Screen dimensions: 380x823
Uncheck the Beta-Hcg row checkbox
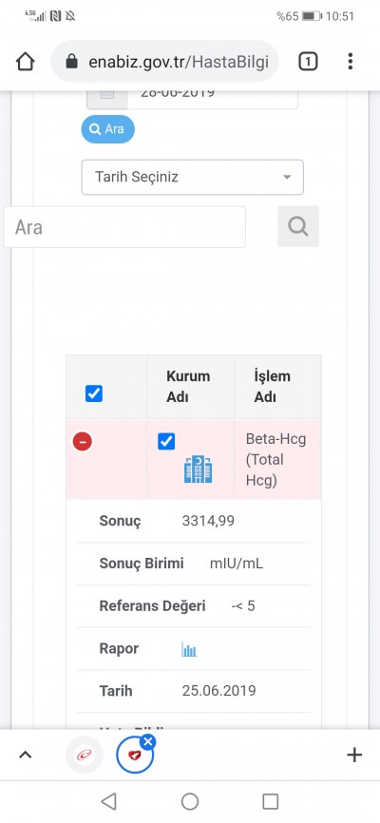166,441
